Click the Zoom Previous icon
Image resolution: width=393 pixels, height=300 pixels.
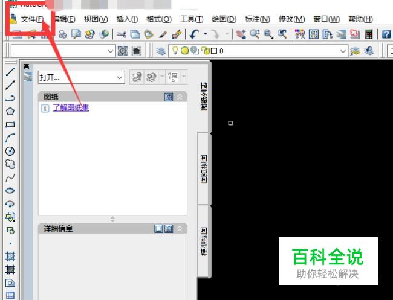(x=282, y=34)
